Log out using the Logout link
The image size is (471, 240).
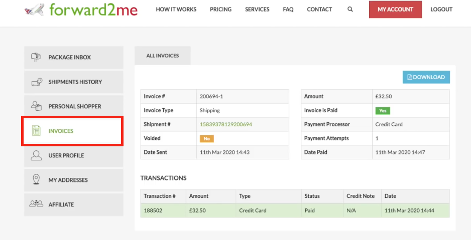441,10
